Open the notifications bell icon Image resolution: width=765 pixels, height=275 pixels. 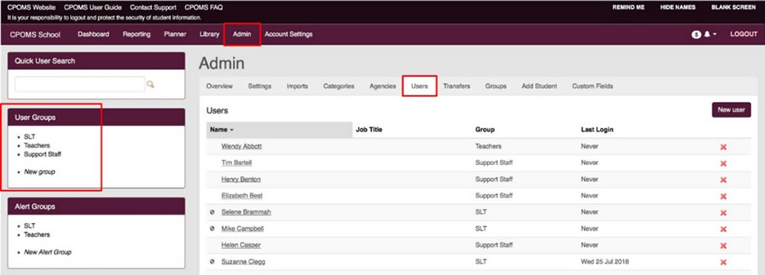[x=707, y=34]
